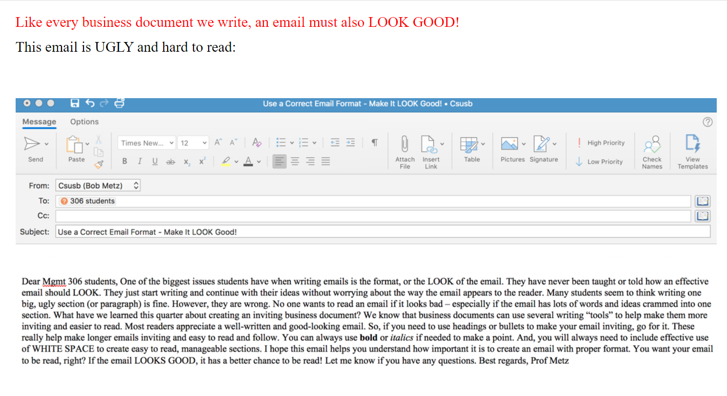Click the Pictures icon

tap(510, 144)
